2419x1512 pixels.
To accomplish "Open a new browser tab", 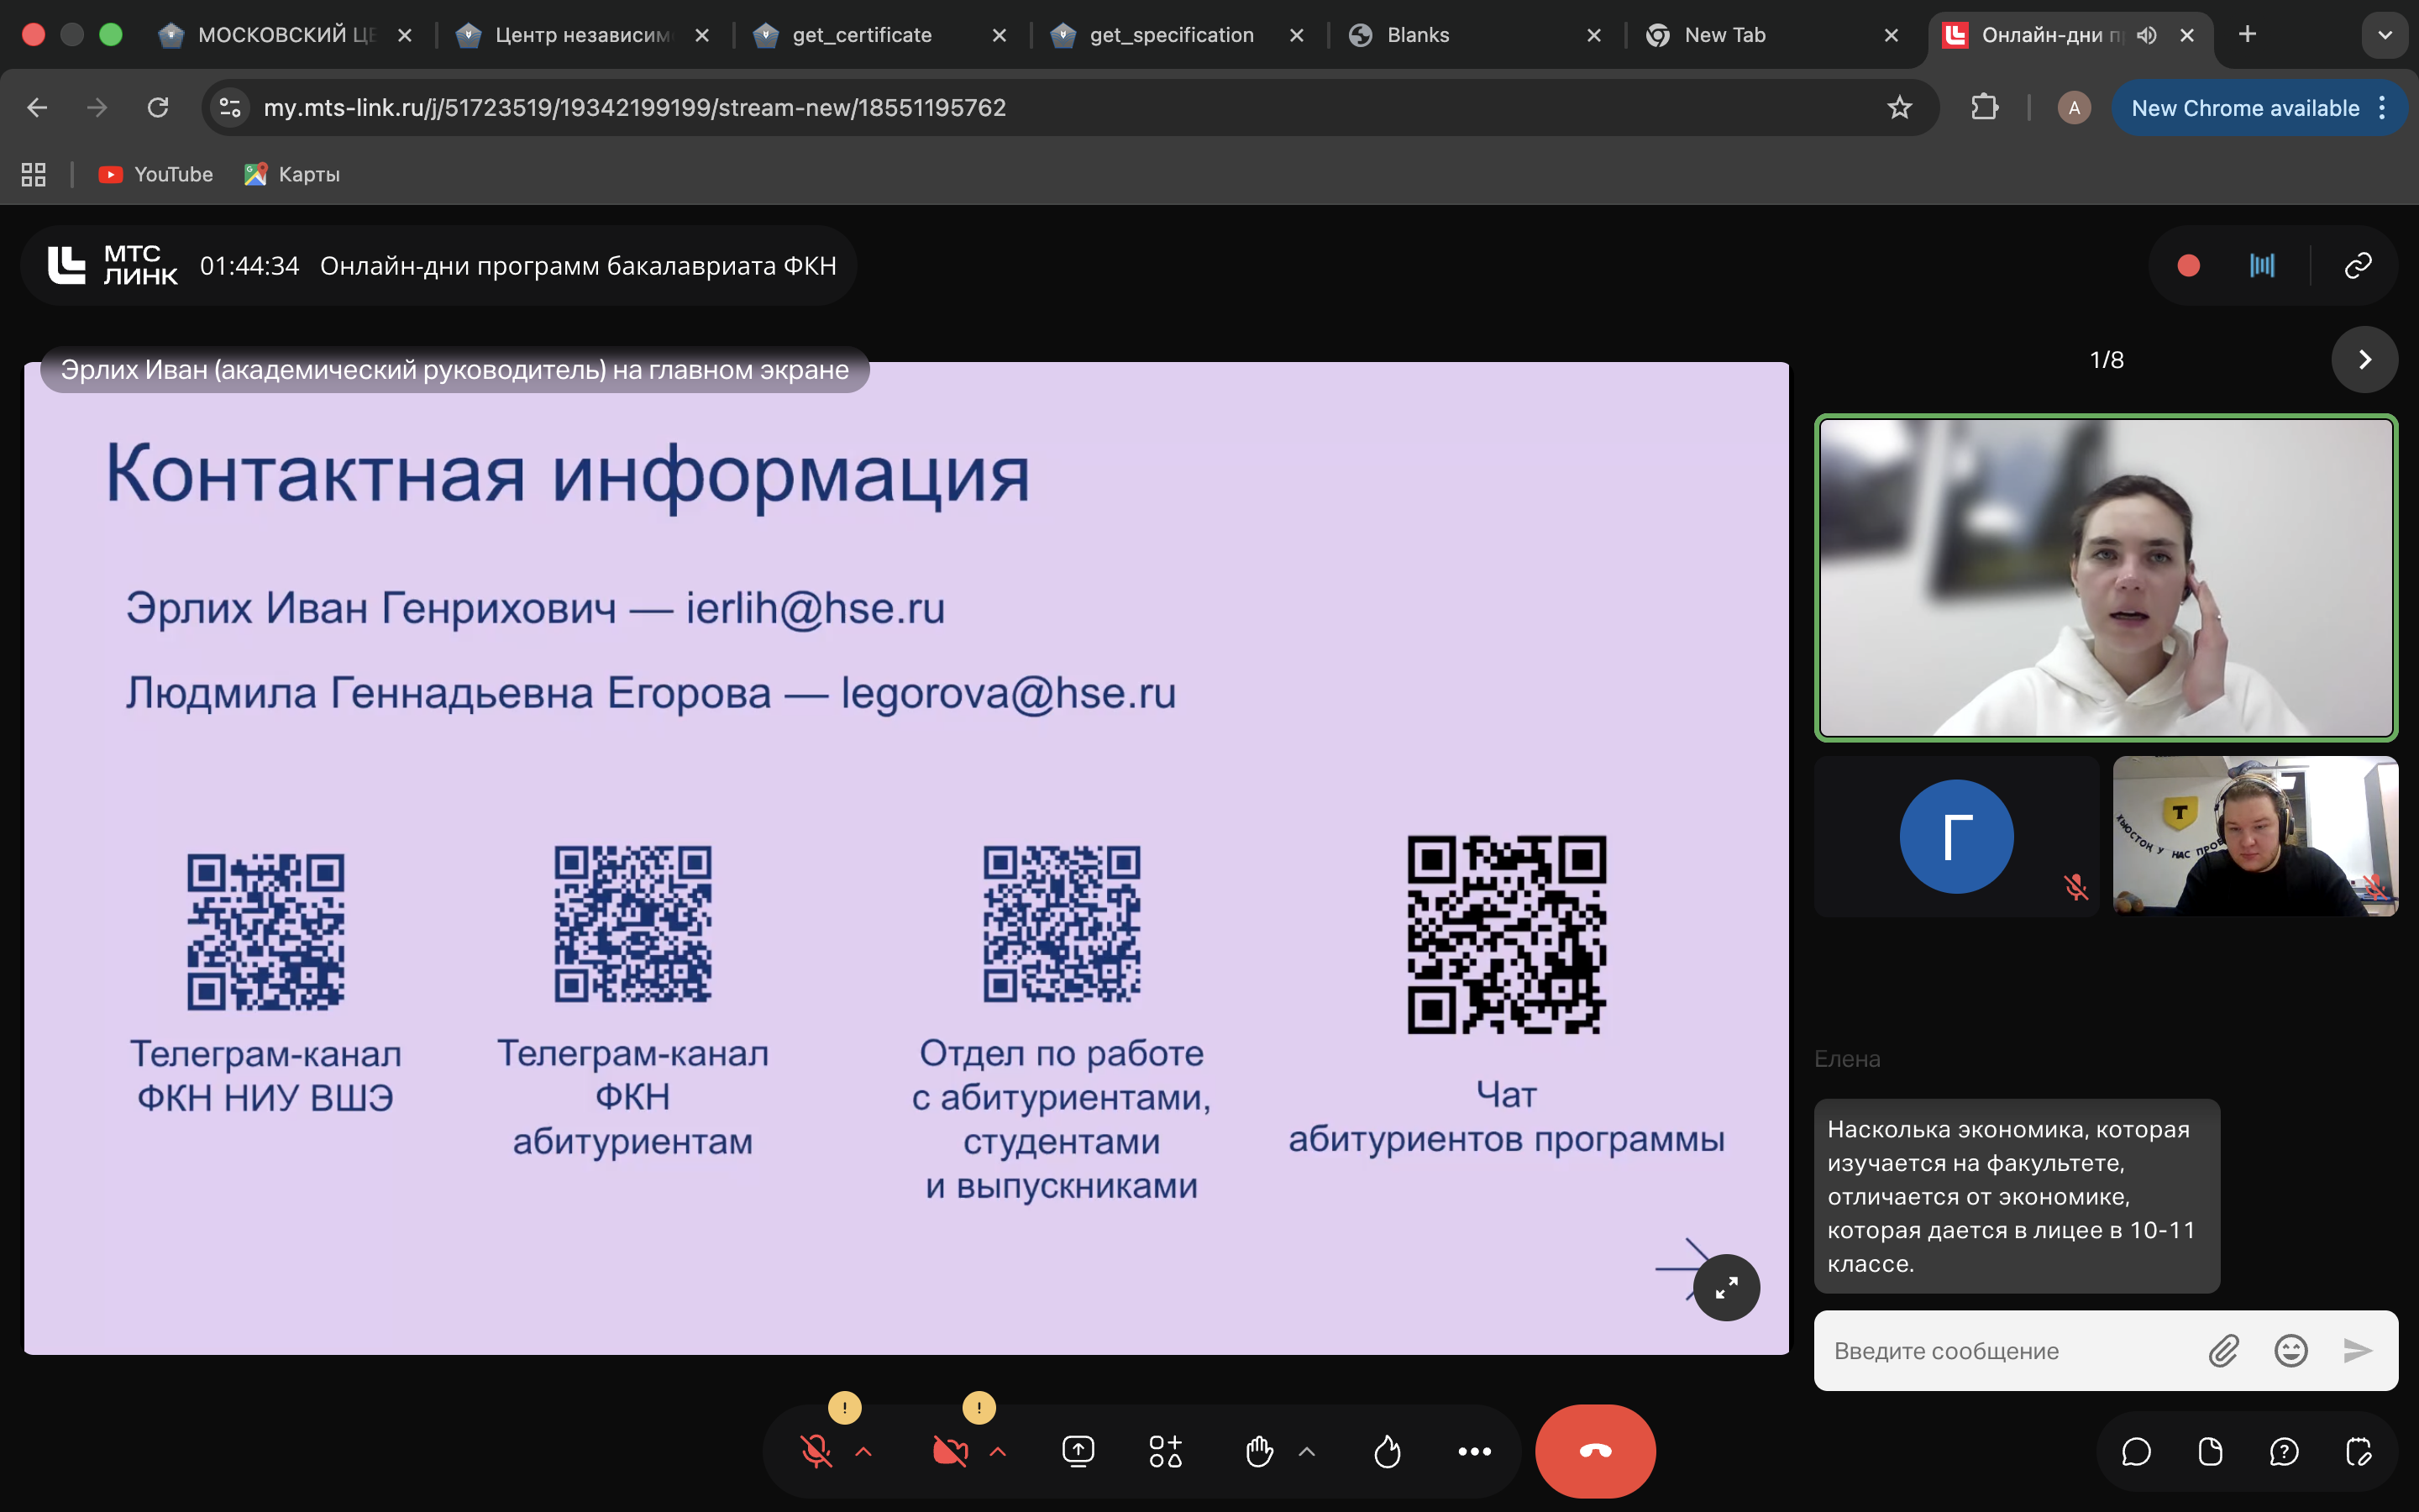I will click(2247, 34).
